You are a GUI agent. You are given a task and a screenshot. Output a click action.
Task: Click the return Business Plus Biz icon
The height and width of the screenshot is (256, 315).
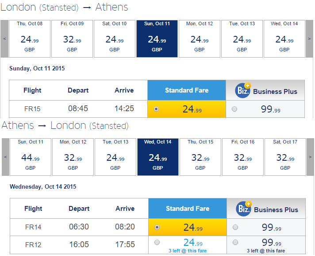(x=244, y=209)
